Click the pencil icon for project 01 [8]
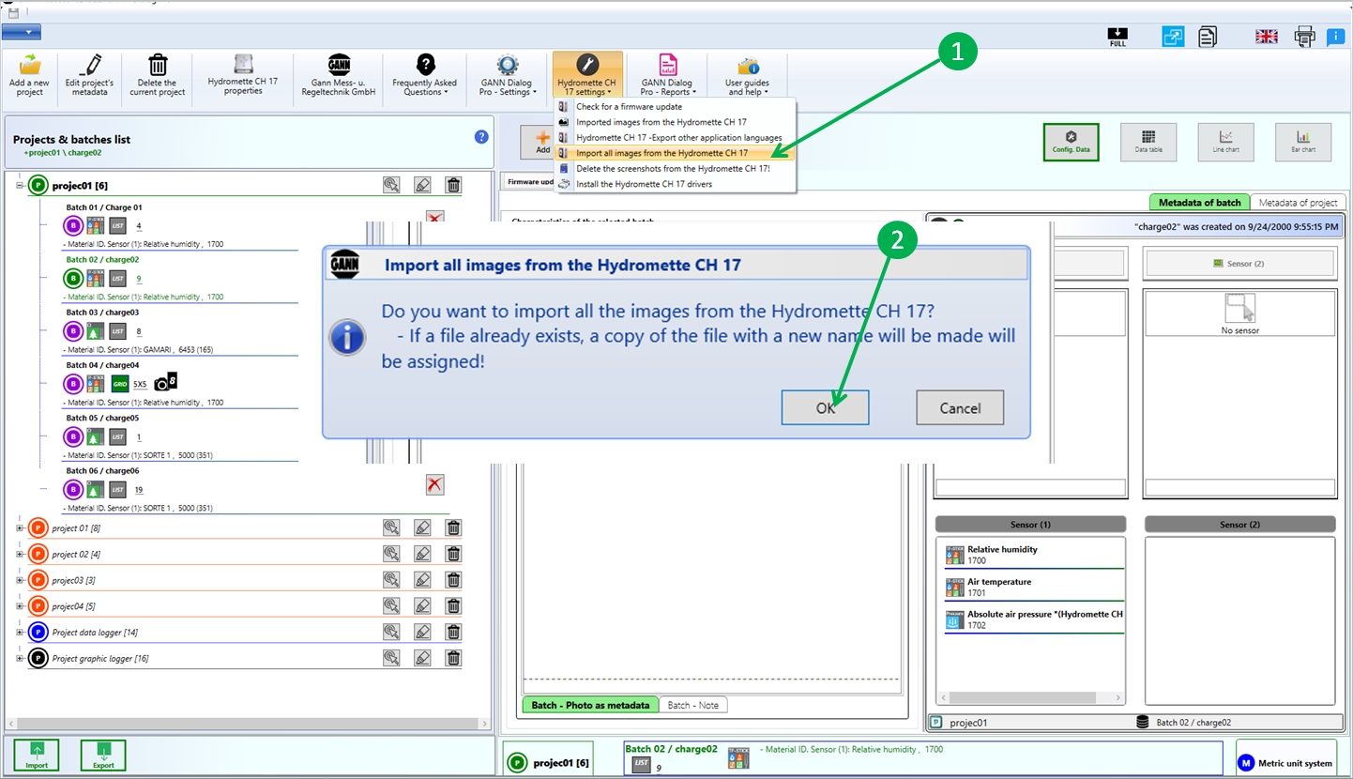1353x779 pixels. pos(422,527)
